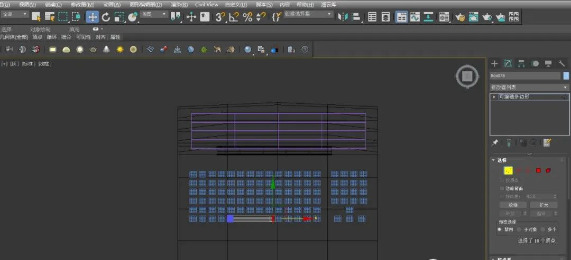Open the 修改器(M) menu
The image size is (571, 260).
82,5
